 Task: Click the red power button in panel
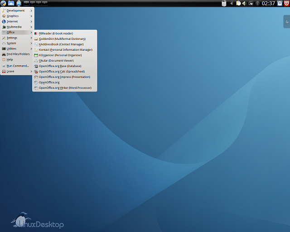pyautogui.click(x=286, y=3)
